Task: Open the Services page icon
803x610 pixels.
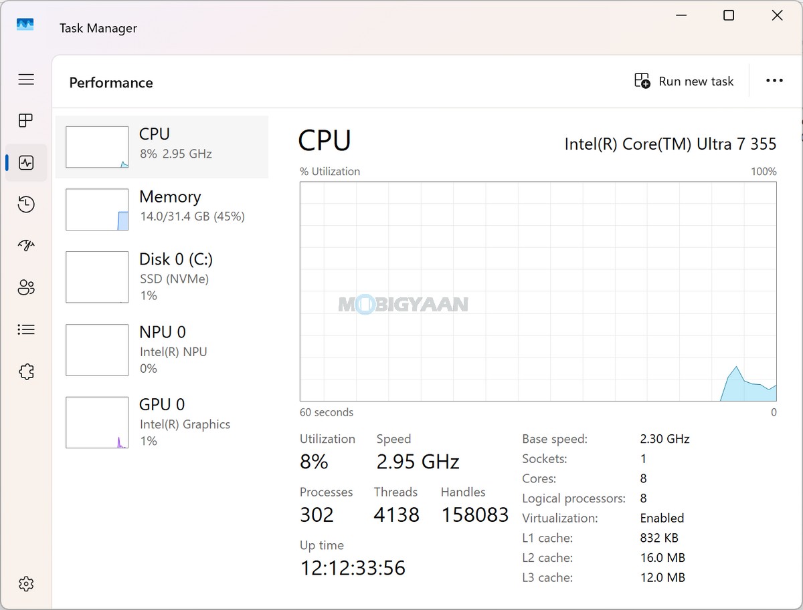Action: click(x=26, y=371)
